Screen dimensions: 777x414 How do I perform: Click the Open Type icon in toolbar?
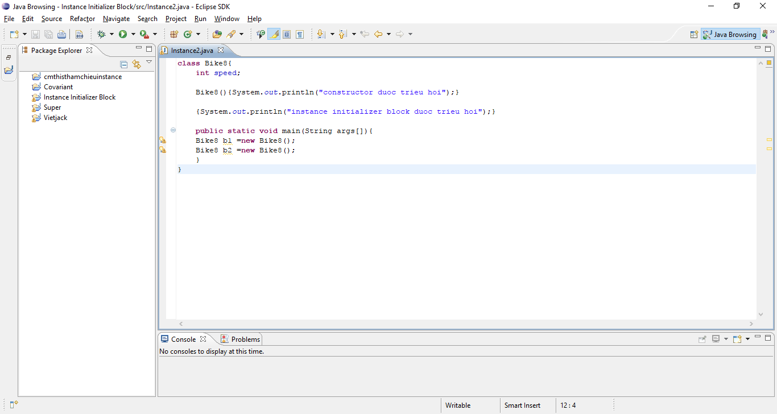(x=217, y=35)
